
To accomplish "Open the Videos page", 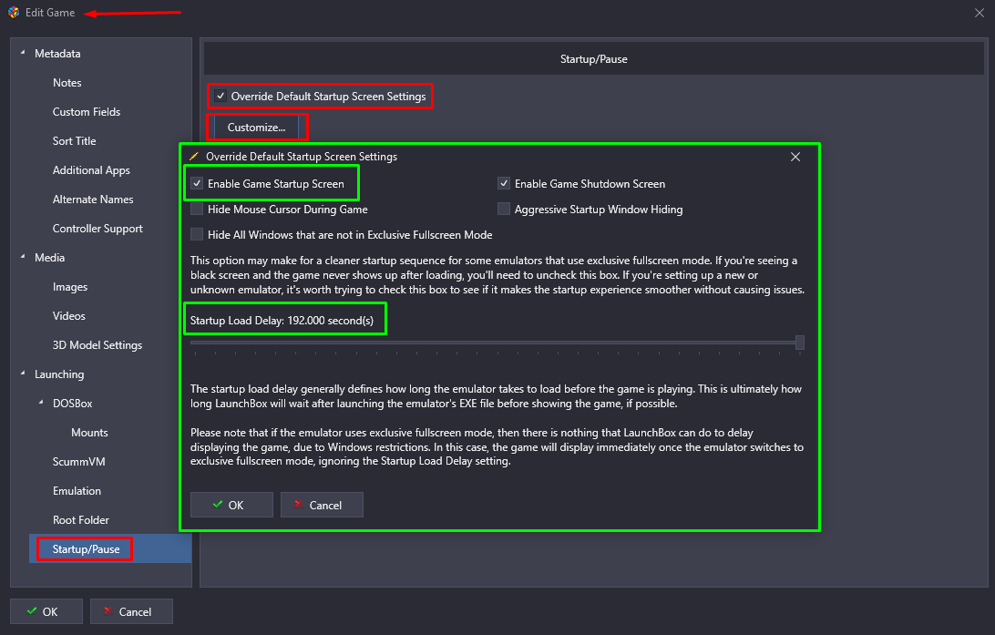I will click(x=69, y=316).
